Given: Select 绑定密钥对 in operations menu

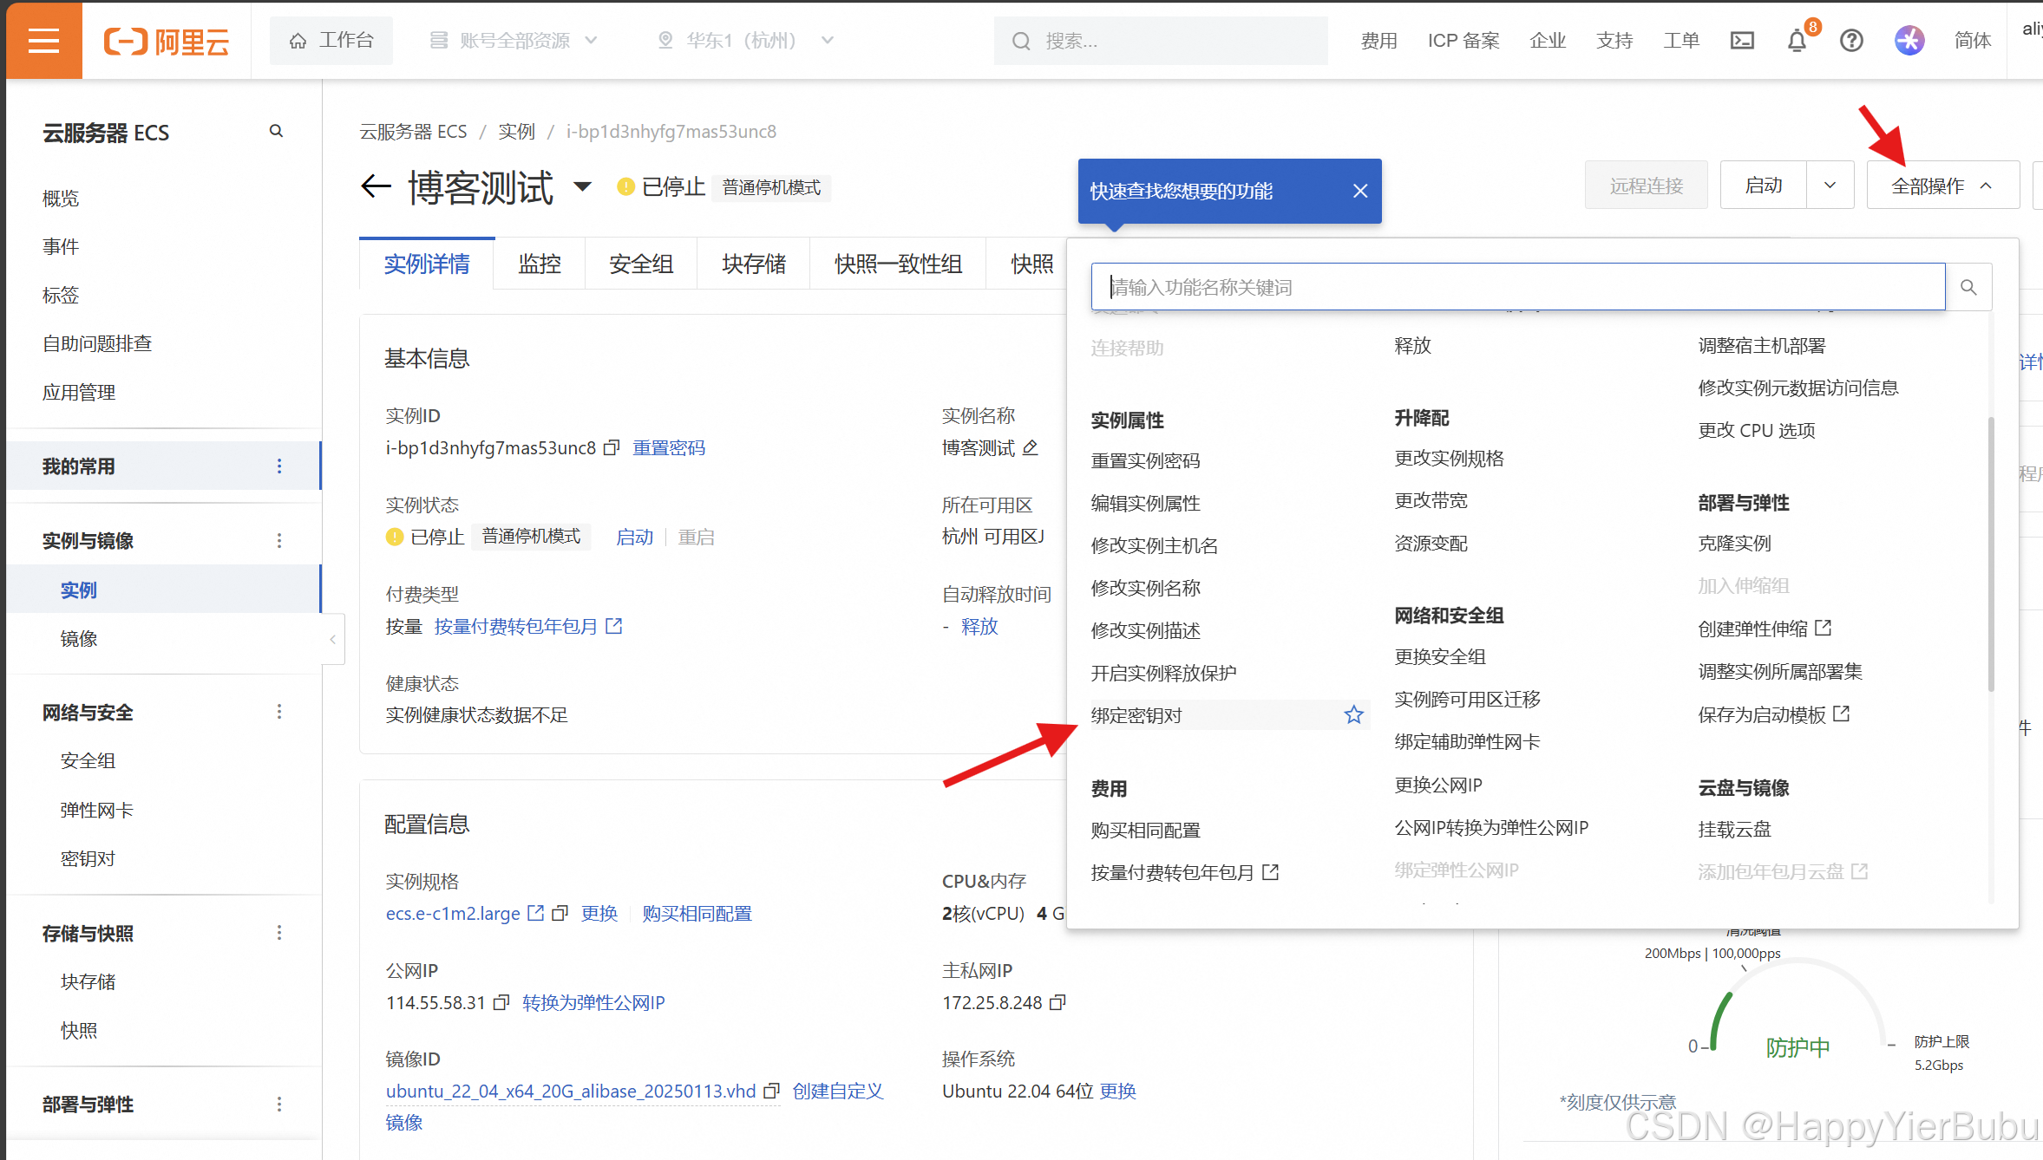Looking at the screenshot, I should click(1136, 715).
